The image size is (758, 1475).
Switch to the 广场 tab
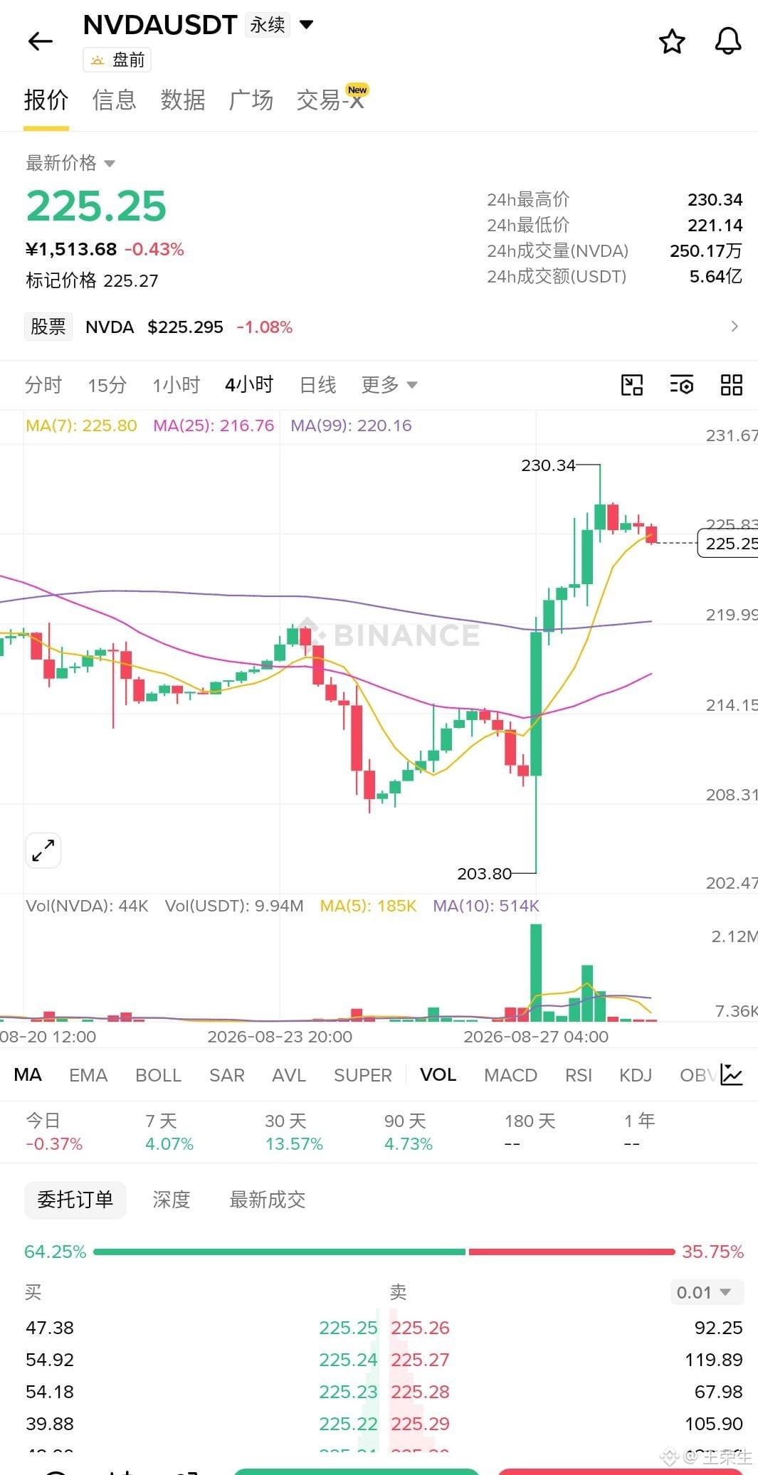tap(251, 100)
